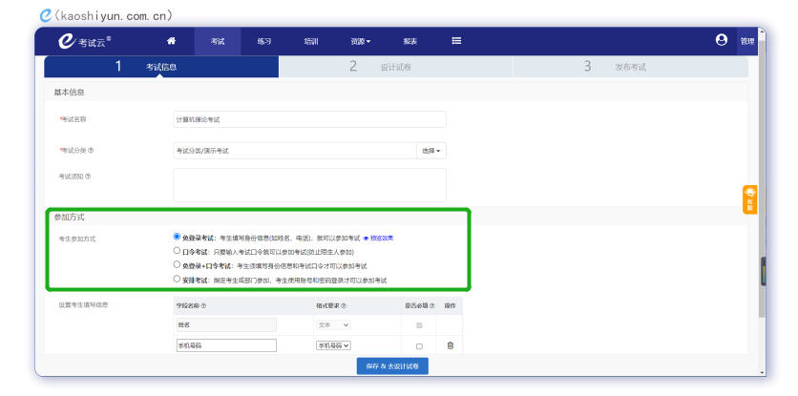The image size is (798, 396).
Task: Delete the 手机号码 field row
Action: pyautogui.click(x=450, y=345)
